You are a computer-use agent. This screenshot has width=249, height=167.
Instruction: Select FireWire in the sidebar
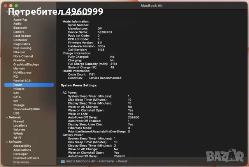coord(19,60)
